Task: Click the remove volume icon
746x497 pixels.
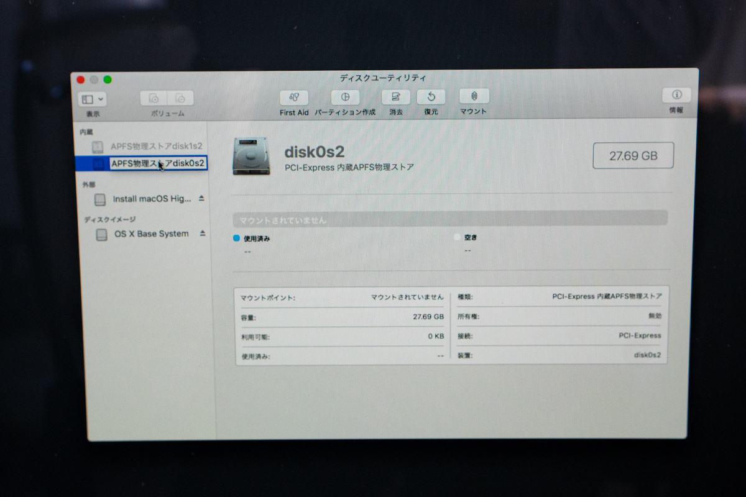Action: tap(180, 98)
